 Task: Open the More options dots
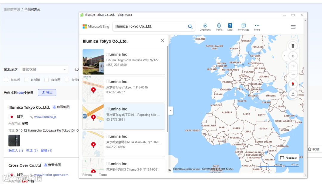257,27
